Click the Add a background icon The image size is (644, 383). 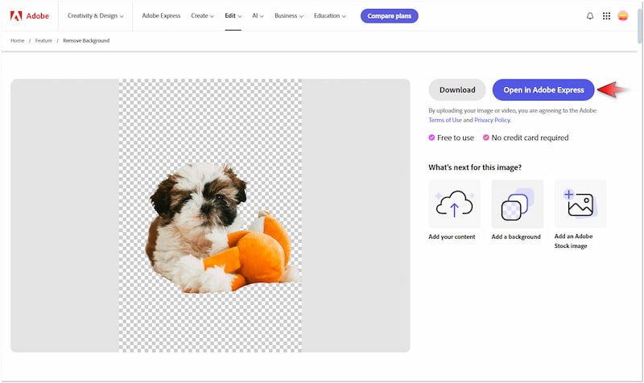point(517,204)
